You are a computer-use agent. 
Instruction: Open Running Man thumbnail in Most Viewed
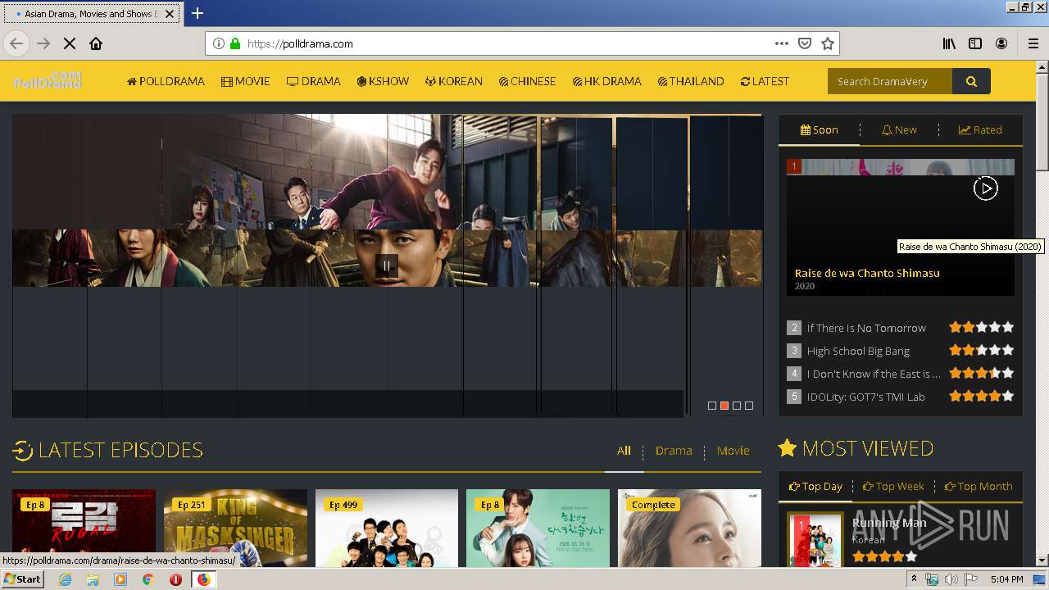[x=815, y=540]
